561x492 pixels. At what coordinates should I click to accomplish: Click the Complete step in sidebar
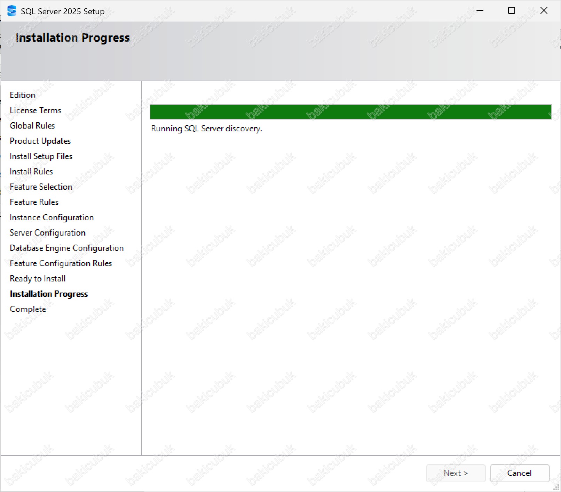(x=28, y=309)
